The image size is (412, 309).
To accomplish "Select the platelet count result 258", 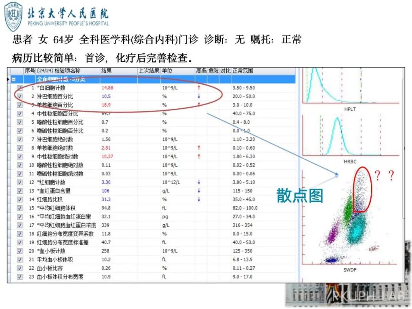I will coord(105,251).
